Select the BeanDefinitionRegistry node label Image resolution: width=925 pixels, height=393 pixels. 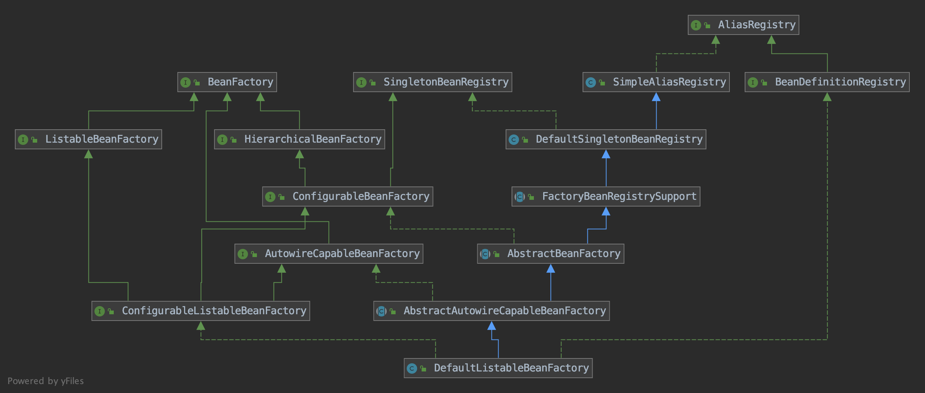[x=840, y=82]
